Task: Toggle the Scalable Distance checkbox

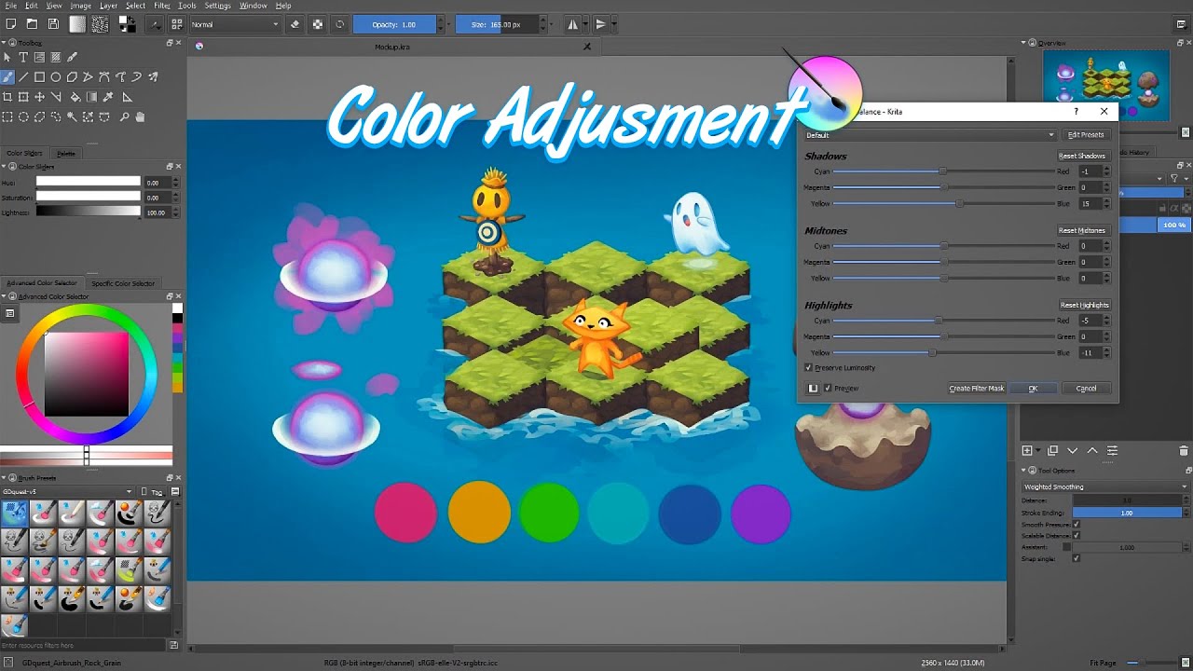Action: [x=1076, y=536]
